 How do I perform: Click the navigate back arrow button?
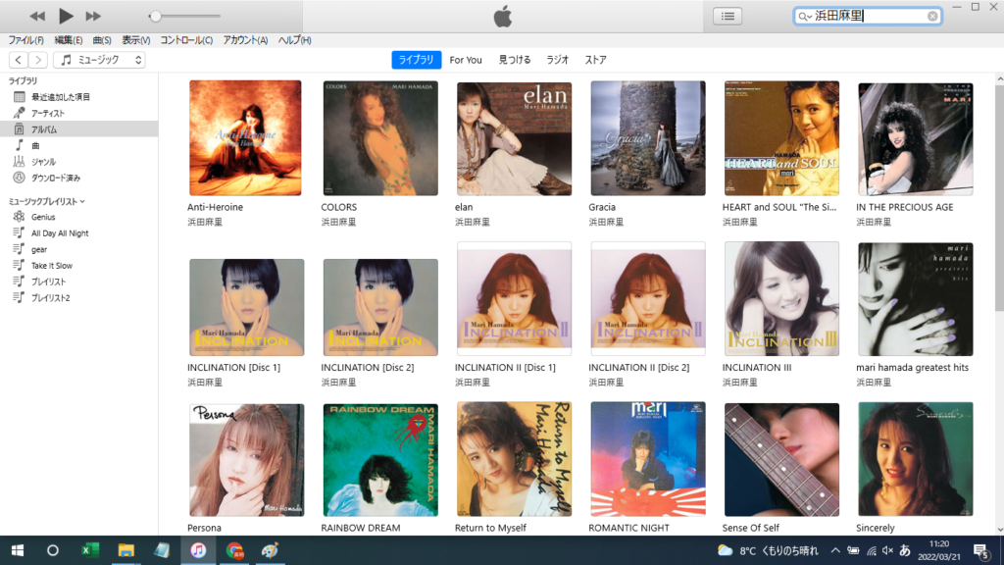coord(18,60)
